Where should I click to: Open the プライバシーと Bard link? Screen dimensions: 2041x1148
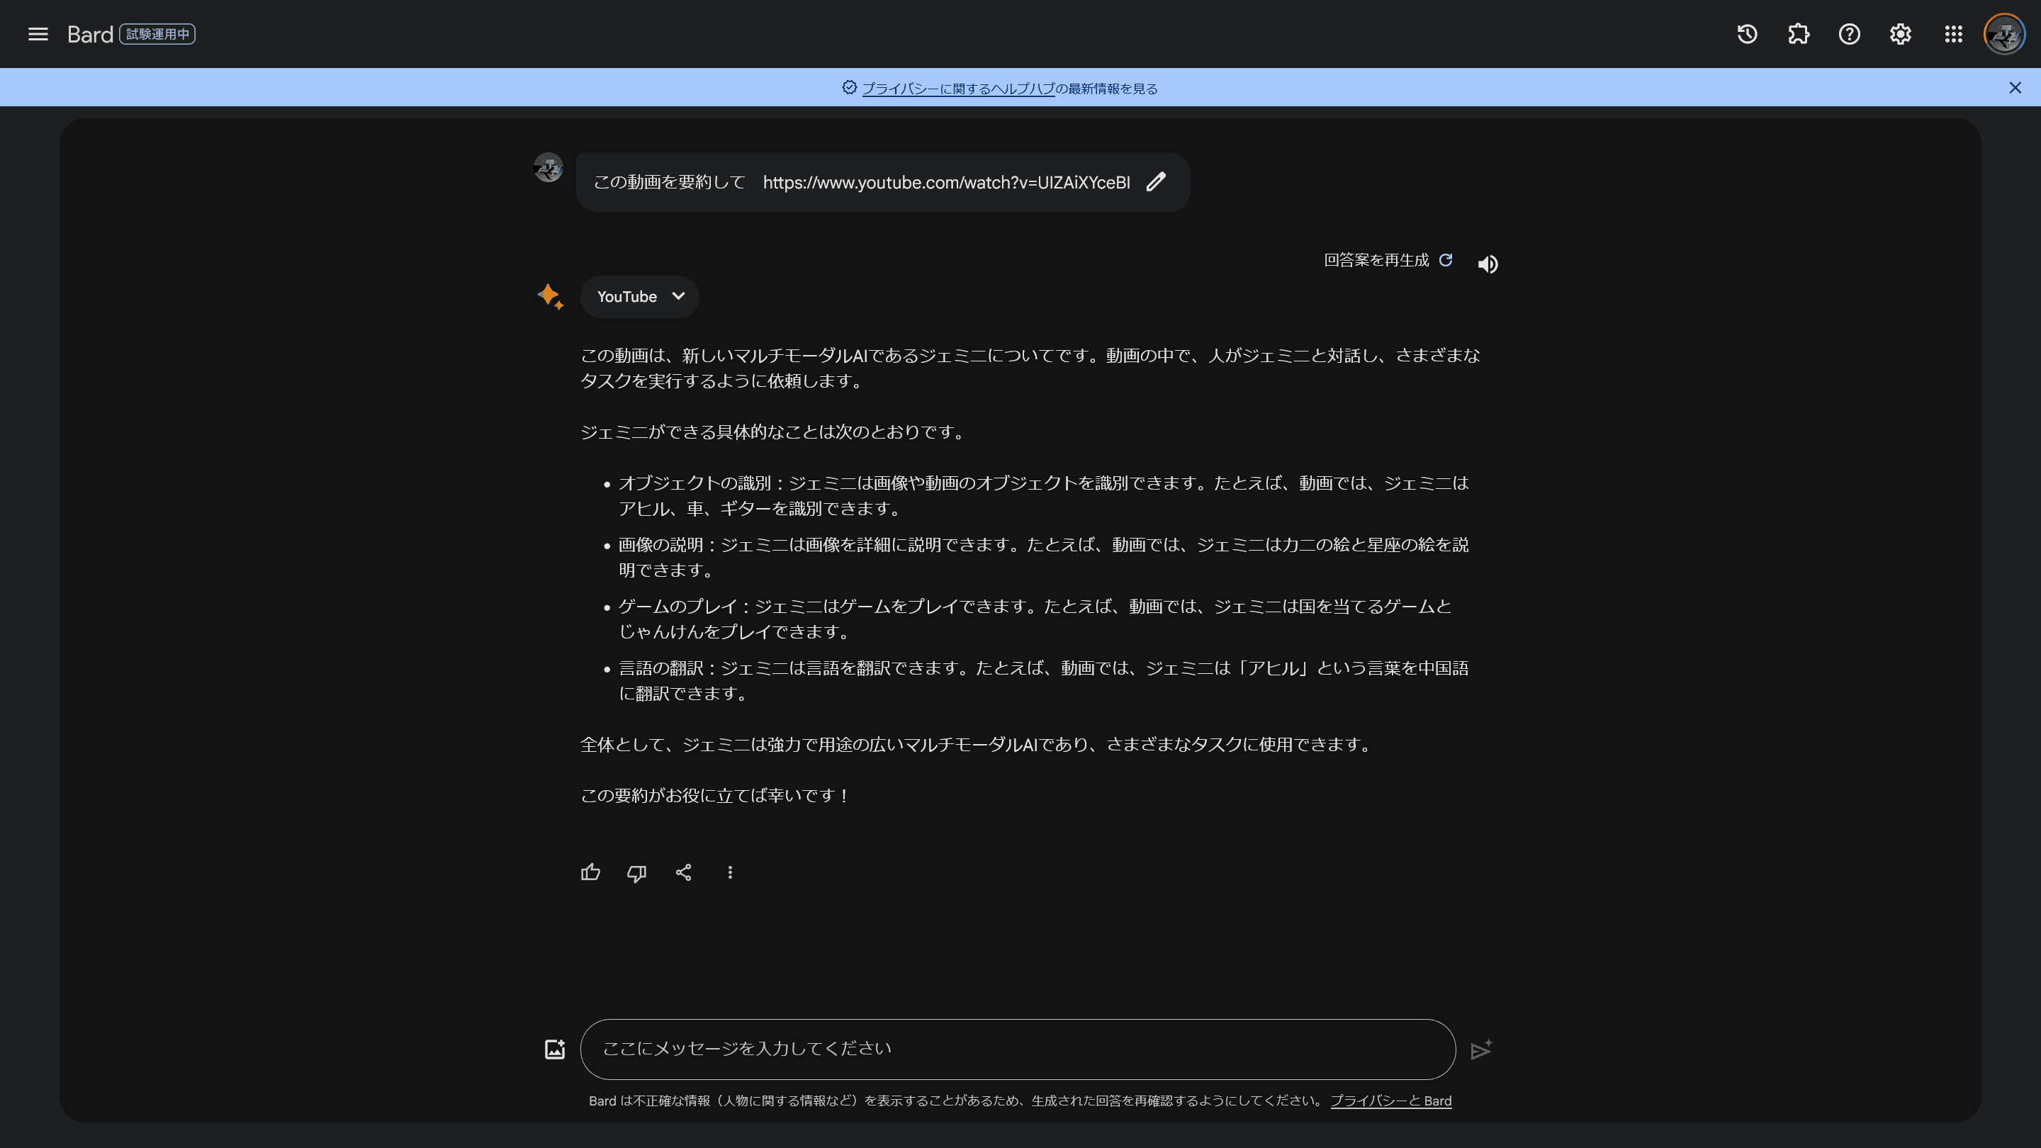click(1390, 1101)
